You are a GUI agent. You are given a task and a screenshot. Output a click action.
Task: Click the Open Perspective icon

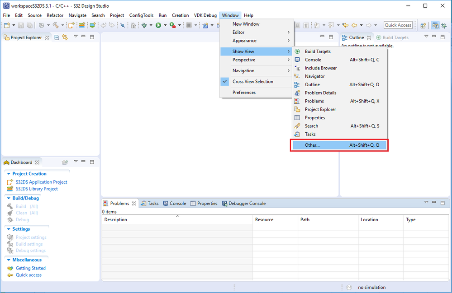pyautogui.click(x=423, y=26)
